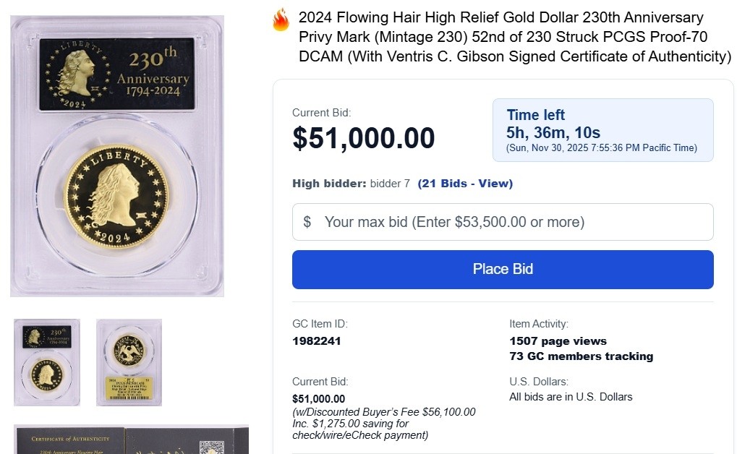Focus the "Your max bid" input field
This screenshot has height=454, width=737.
(514, 222)
